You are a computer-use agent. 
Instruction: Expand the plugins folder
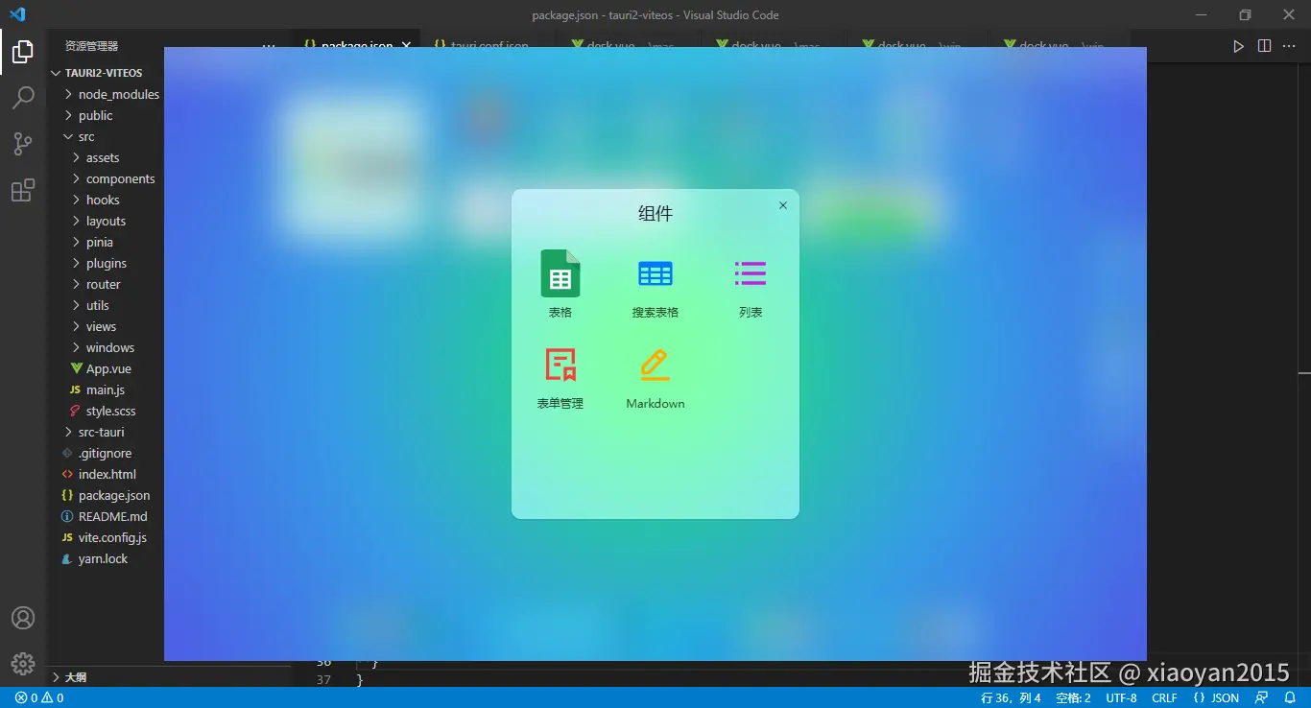pyautogui.click(x=107, y=263)
